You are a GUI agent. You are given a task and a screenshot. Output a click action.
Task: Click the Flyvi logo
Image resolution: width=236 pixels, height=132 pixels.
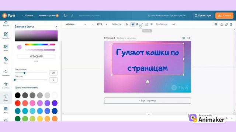click(9, 15)
